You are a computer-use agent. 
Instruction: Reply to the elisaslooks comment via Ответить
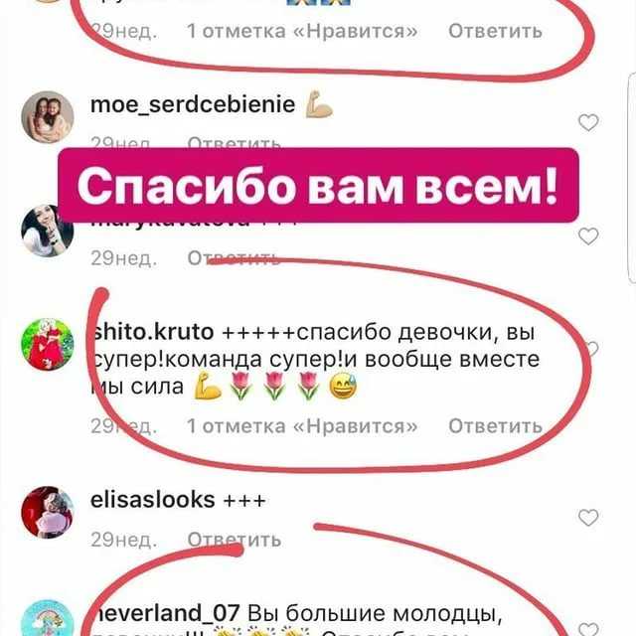235,540
